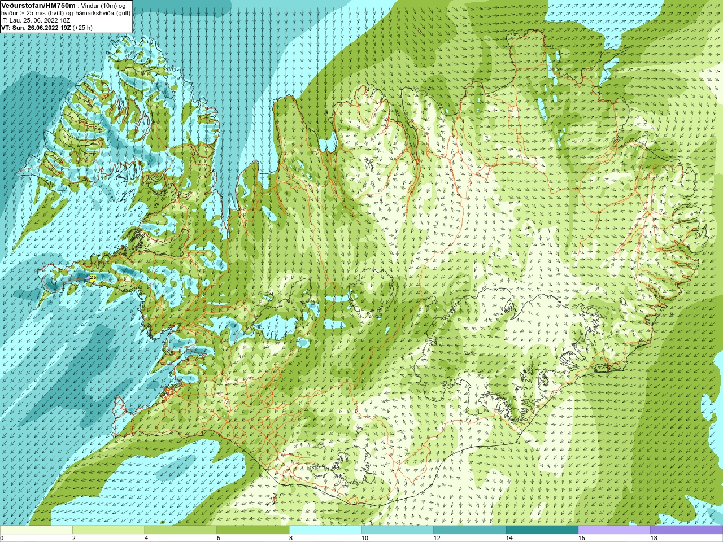Click the light green 2–4 m/s swatch
Image resolution: width=723 pixels, height=542 pixels.
tap(108, 530)
